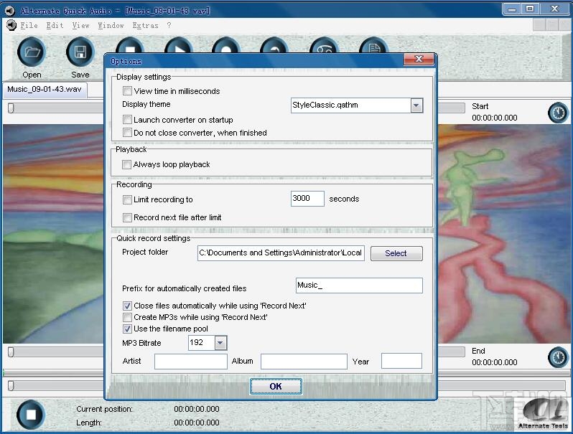Image resolution: width=573 pixels, height=434 pixels.
Task: Click the round stop button near Current position
Action: 31,415
